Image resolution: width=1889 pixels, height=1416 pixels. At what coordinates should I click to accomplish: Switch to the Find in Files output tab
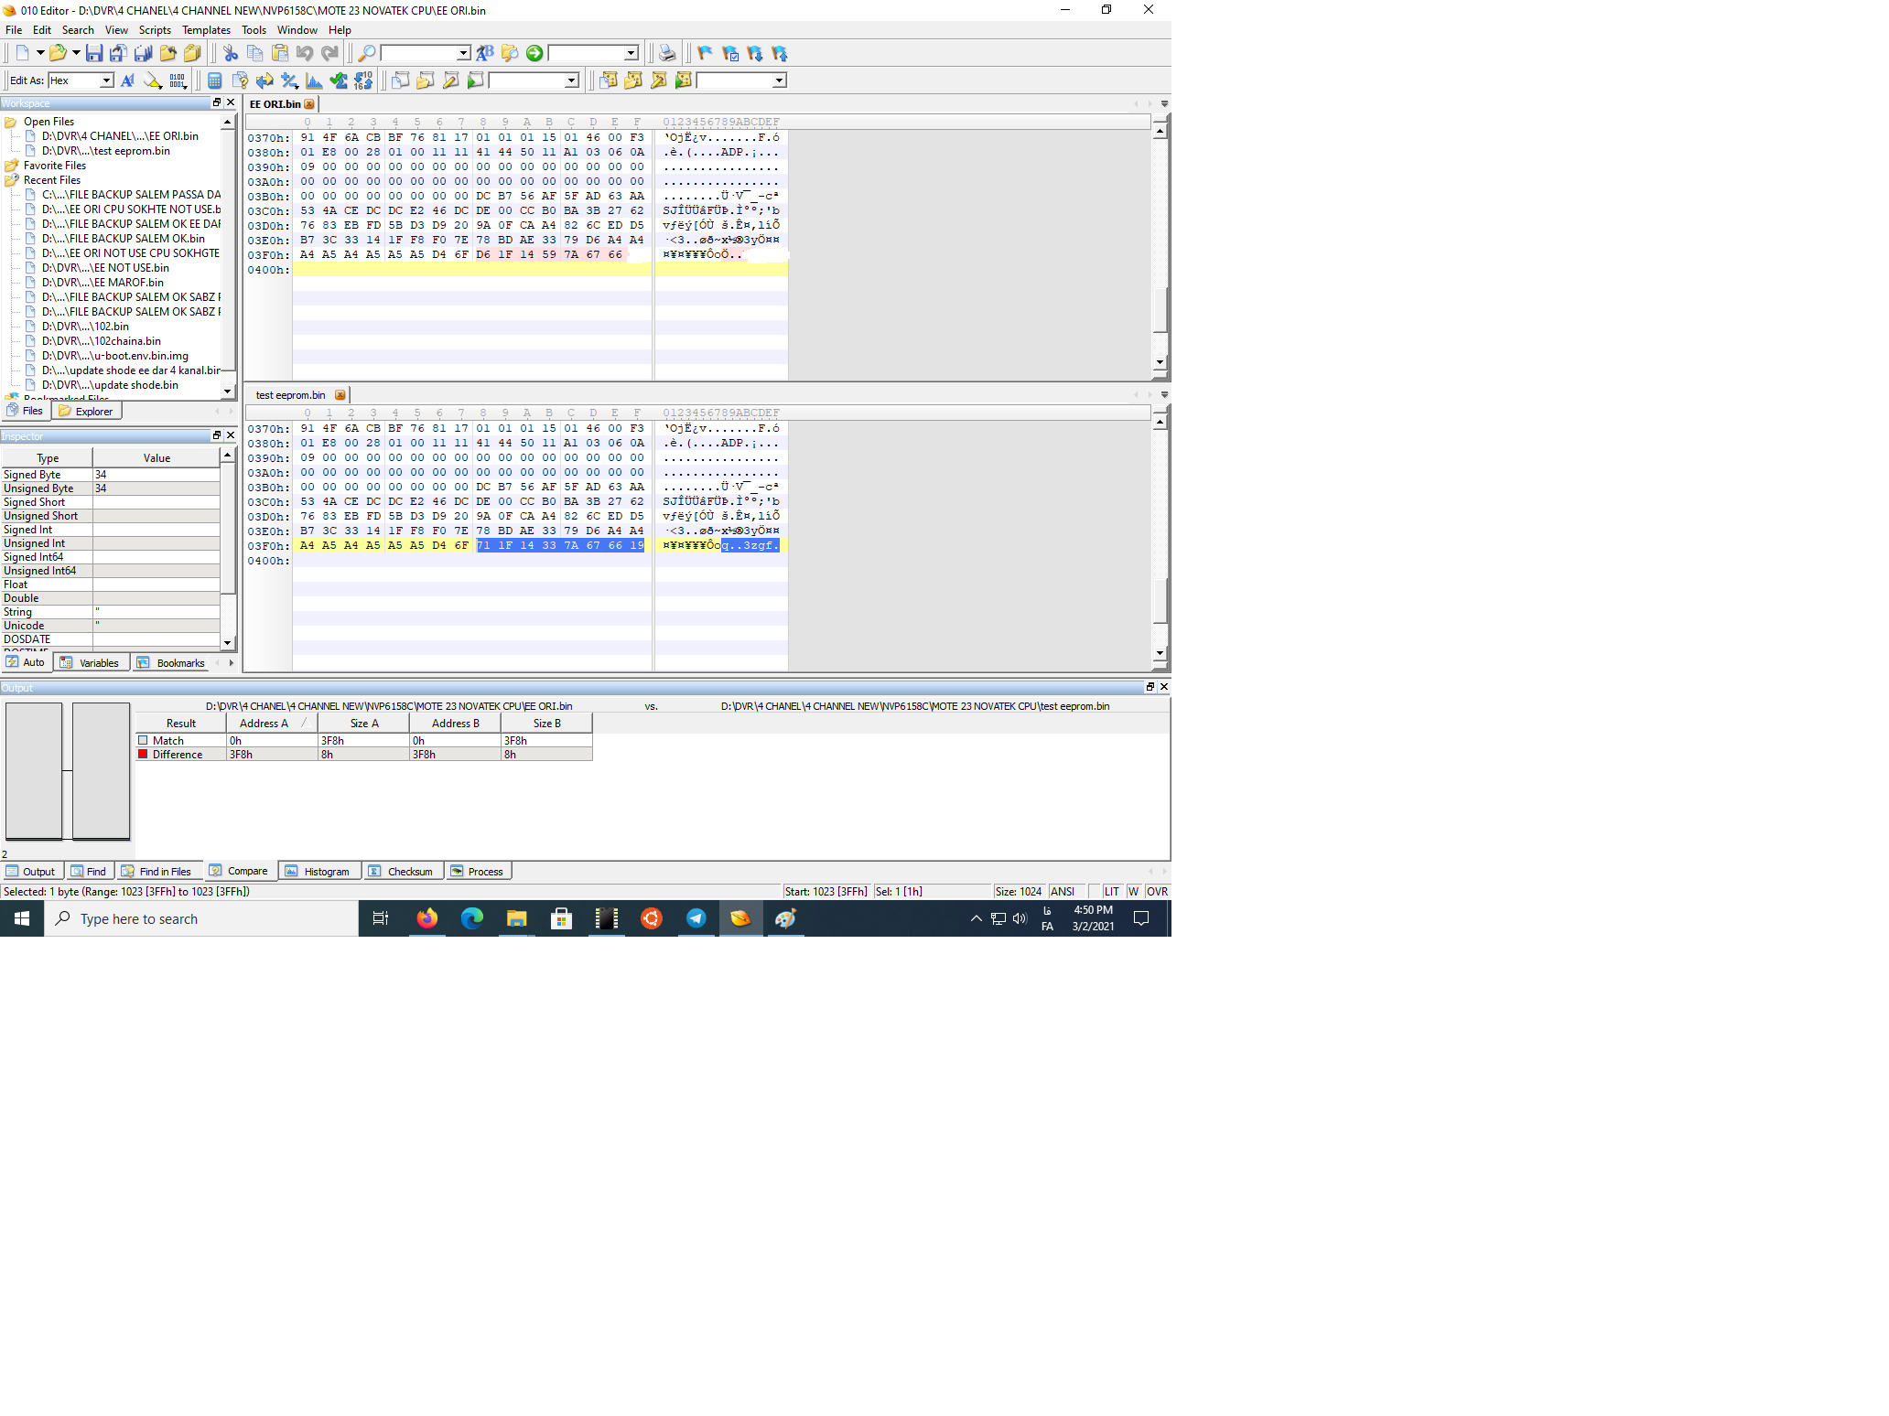click(x=157, y=872)
